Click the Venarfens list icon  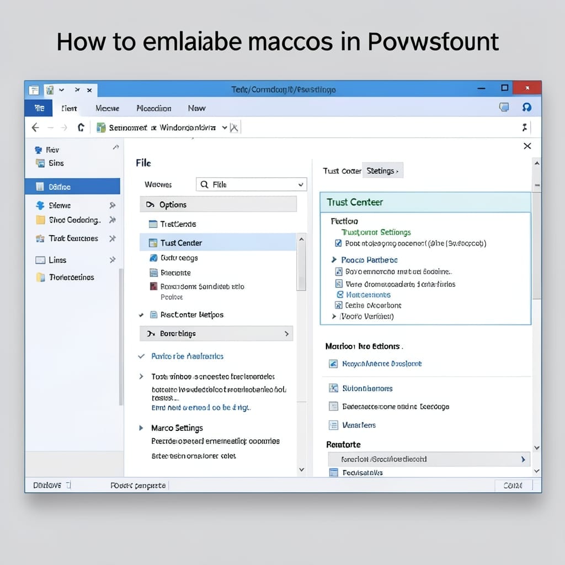click(x=333, y=425)
